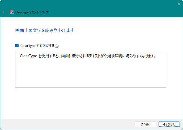Click the gray footer area left of 次へ

[x=66, y=124]
